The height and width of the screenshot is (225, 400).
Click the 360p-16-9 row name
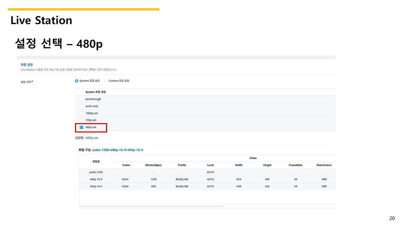coord(96,187)
